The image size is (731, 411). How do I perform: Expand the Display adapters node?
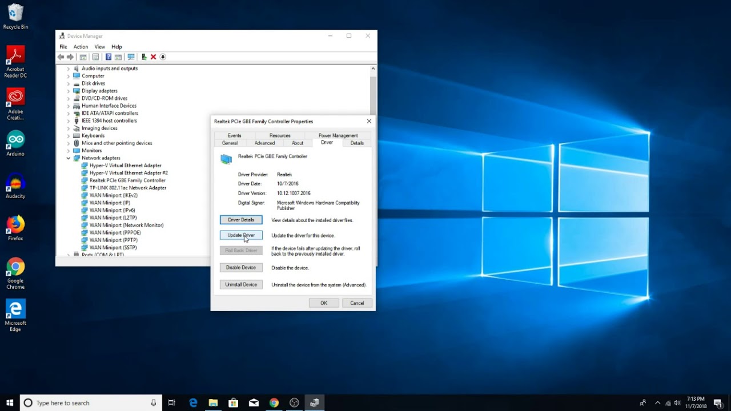point(69,91)
